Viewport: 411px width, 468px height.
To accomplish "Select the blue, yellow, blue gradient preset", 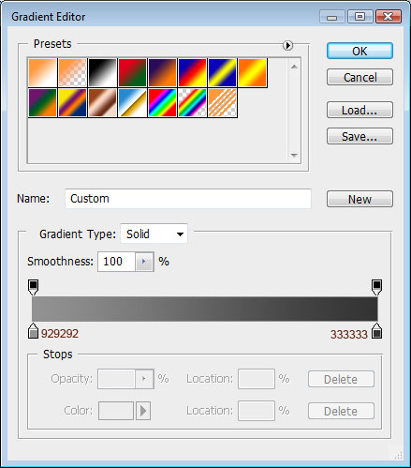I will pos(222,72).
